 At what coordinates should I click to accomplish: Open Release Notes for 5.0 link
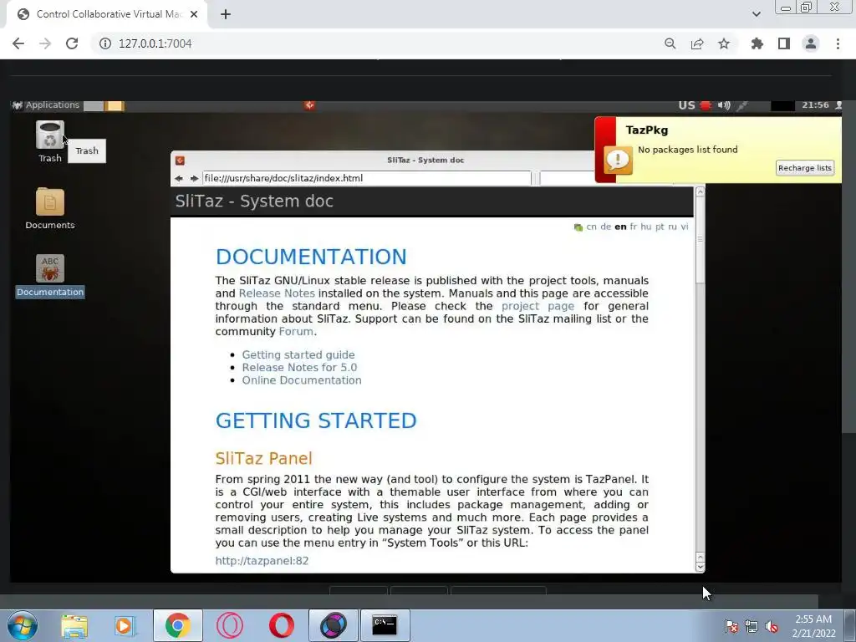pos(299,368)
